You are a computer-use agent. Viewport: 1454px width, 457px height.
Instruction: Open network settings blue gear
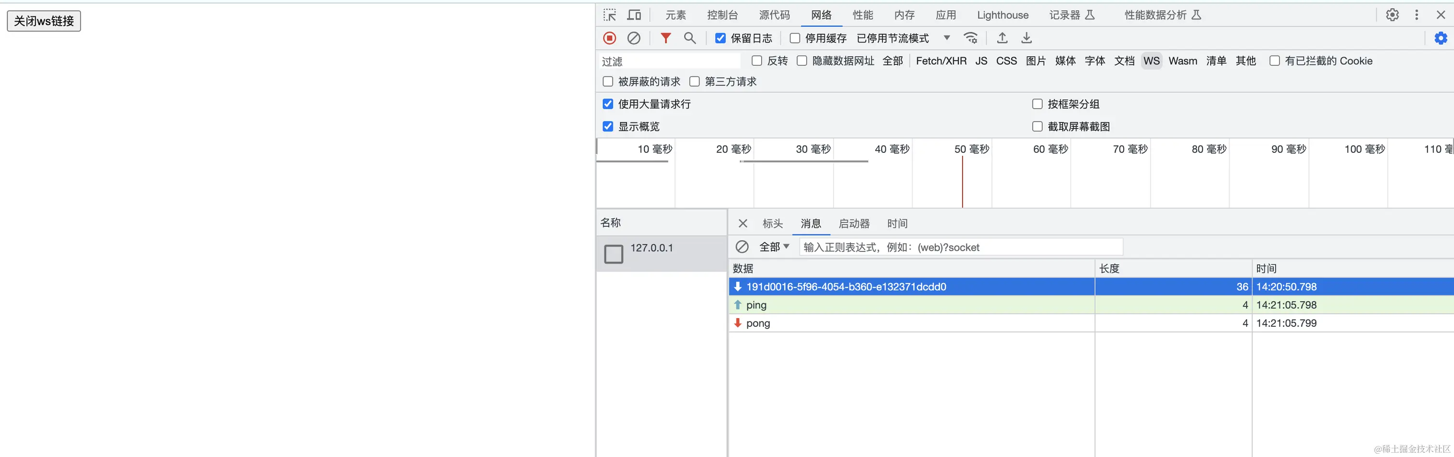pyautogui.click(x=1441, y=38)
